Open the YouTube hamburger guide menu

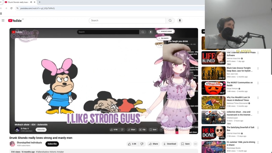point(3,20)
